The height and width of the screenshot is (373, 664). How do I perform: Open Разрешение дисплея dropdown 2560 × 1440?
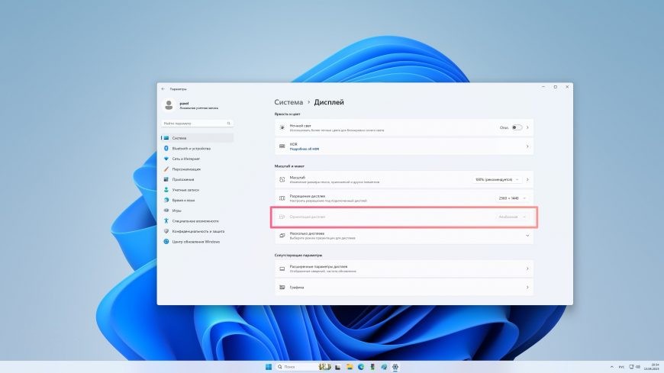pyautogui.click(x=511, y=198)
